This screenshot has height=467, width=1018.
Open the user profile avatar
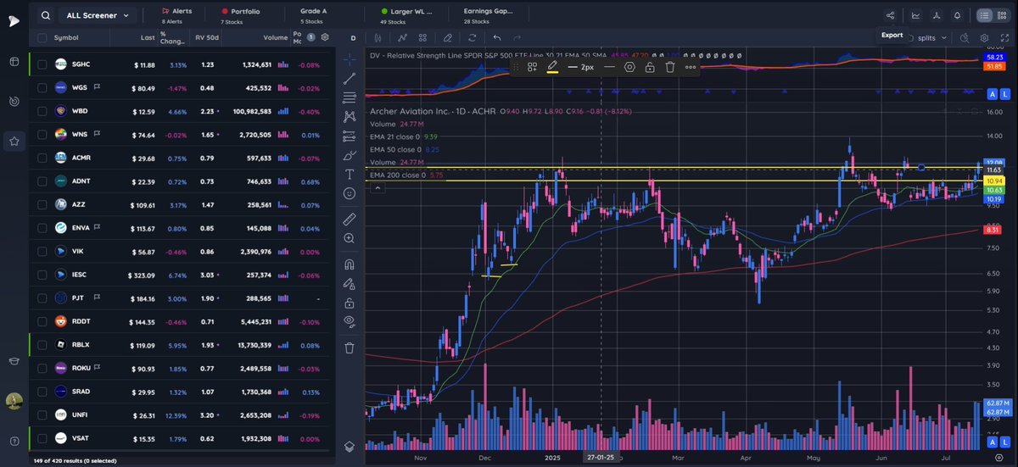[x=13, y=400]
